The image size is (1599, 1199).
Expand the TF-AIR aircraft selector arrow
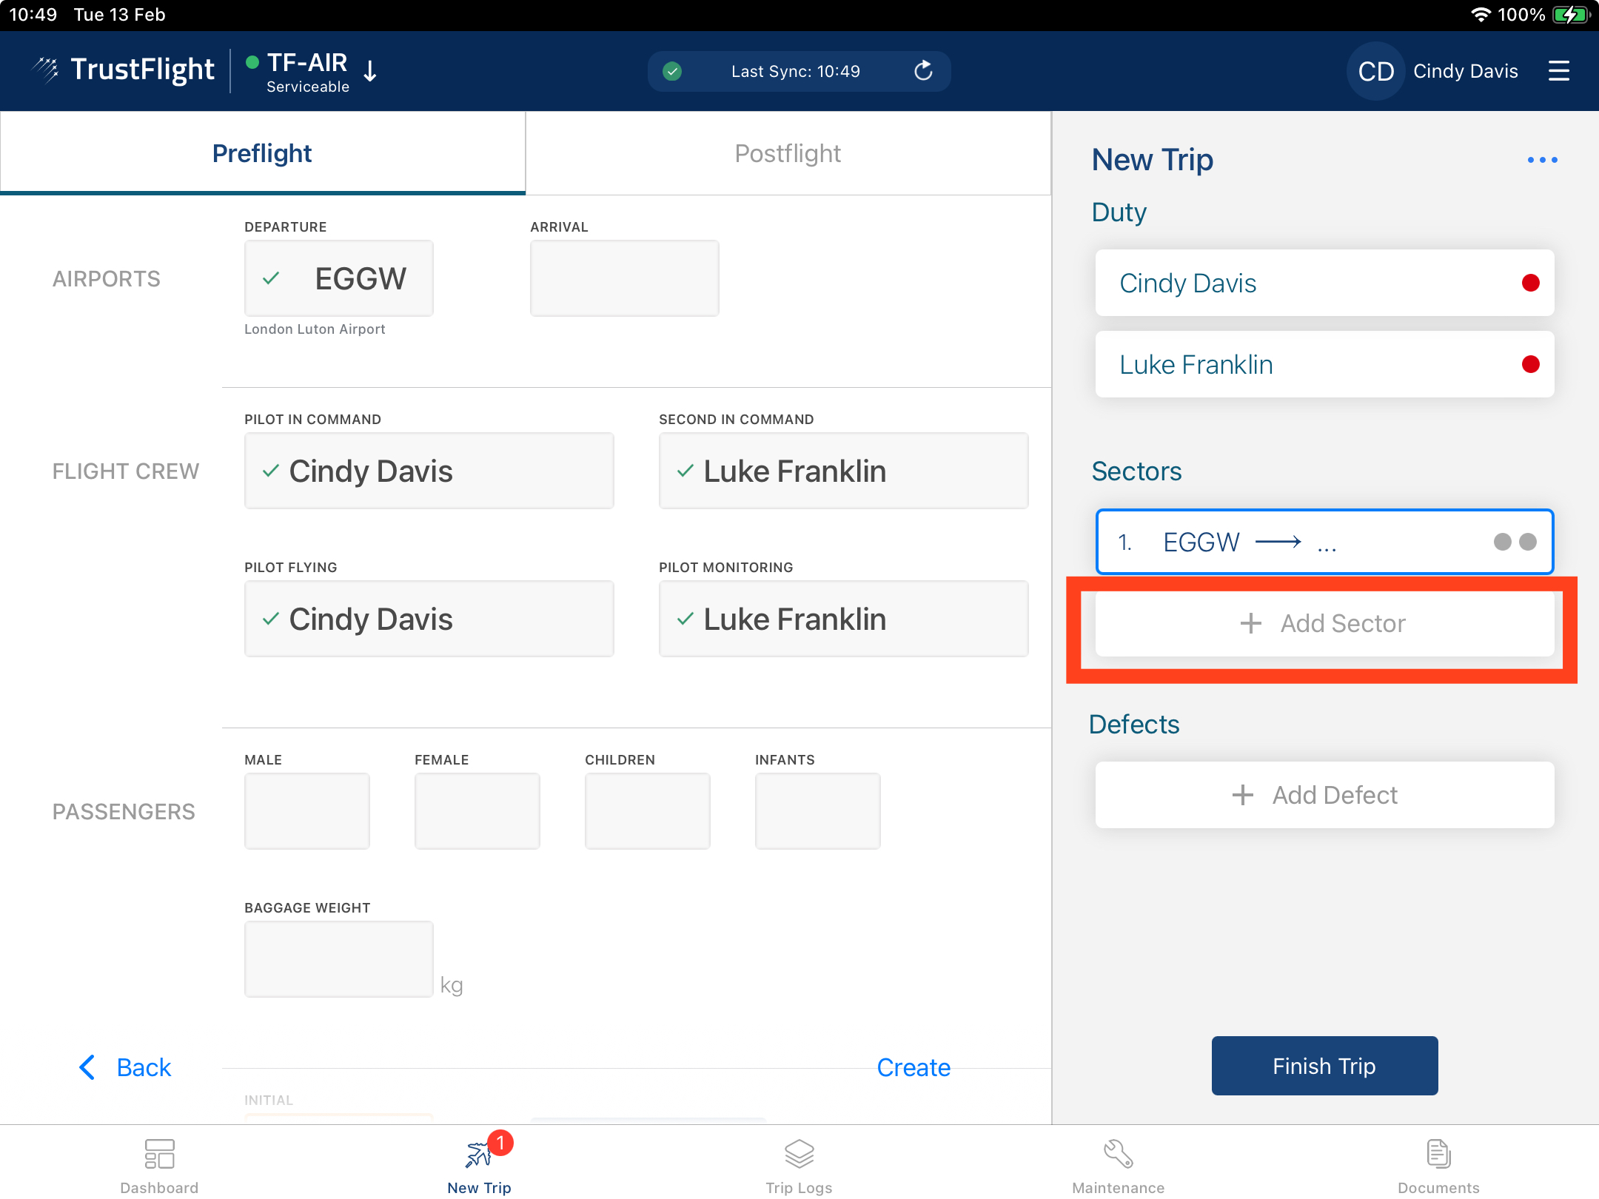(371, 71)
